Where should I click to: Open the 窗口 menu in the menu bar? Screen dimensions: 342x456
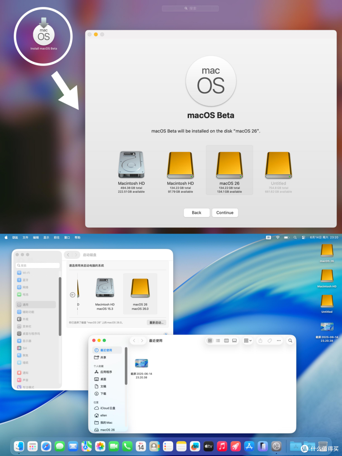click(x=67, y=237)
